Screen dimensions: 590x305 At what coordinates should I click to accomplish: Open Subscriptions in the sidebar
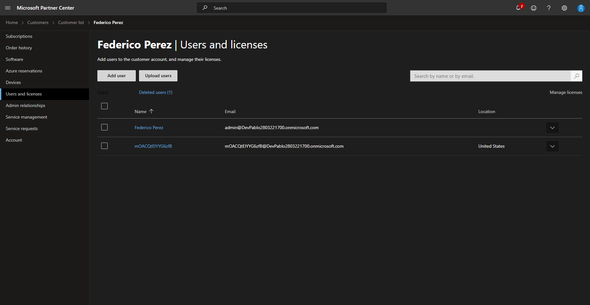(x=45, y=36)
